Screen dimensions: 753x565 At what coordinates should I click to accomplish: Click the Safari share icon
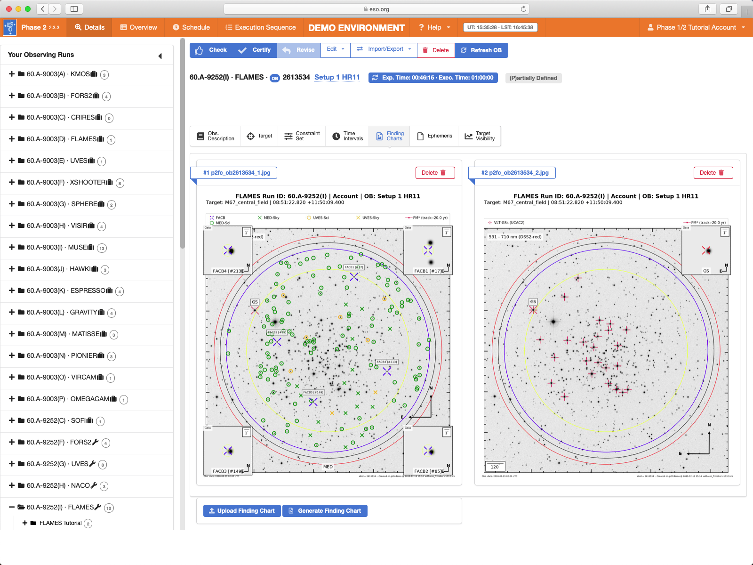(707, 9)
